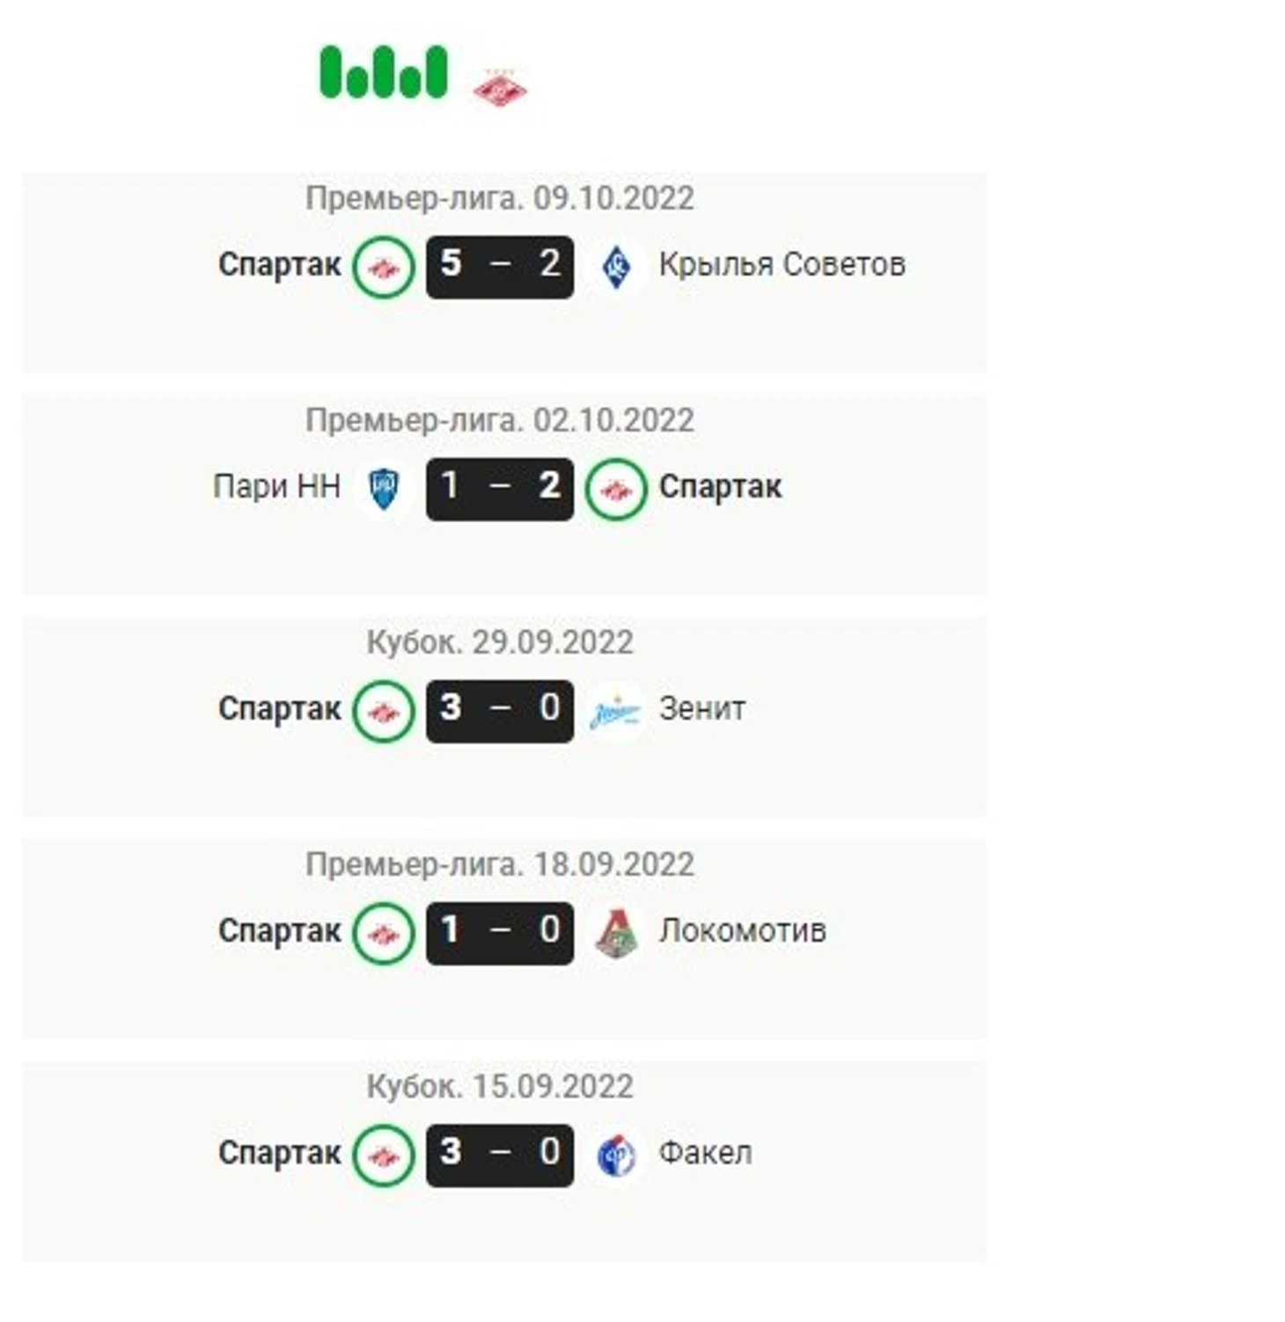
Task: Click the Pari NN club logo
Action: tap(384, 488)
